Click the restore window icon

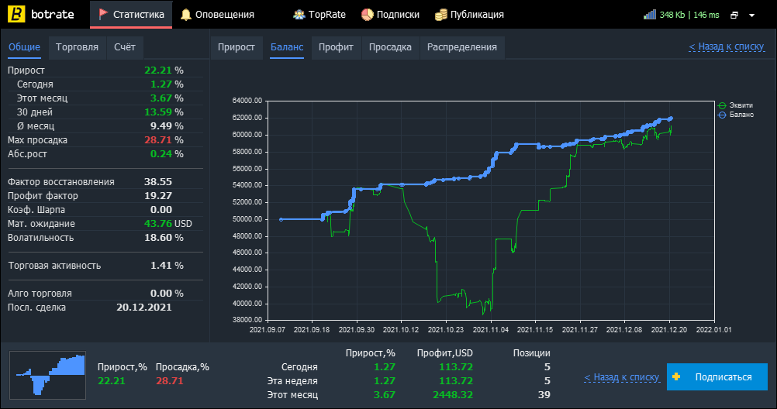[734, 15]
